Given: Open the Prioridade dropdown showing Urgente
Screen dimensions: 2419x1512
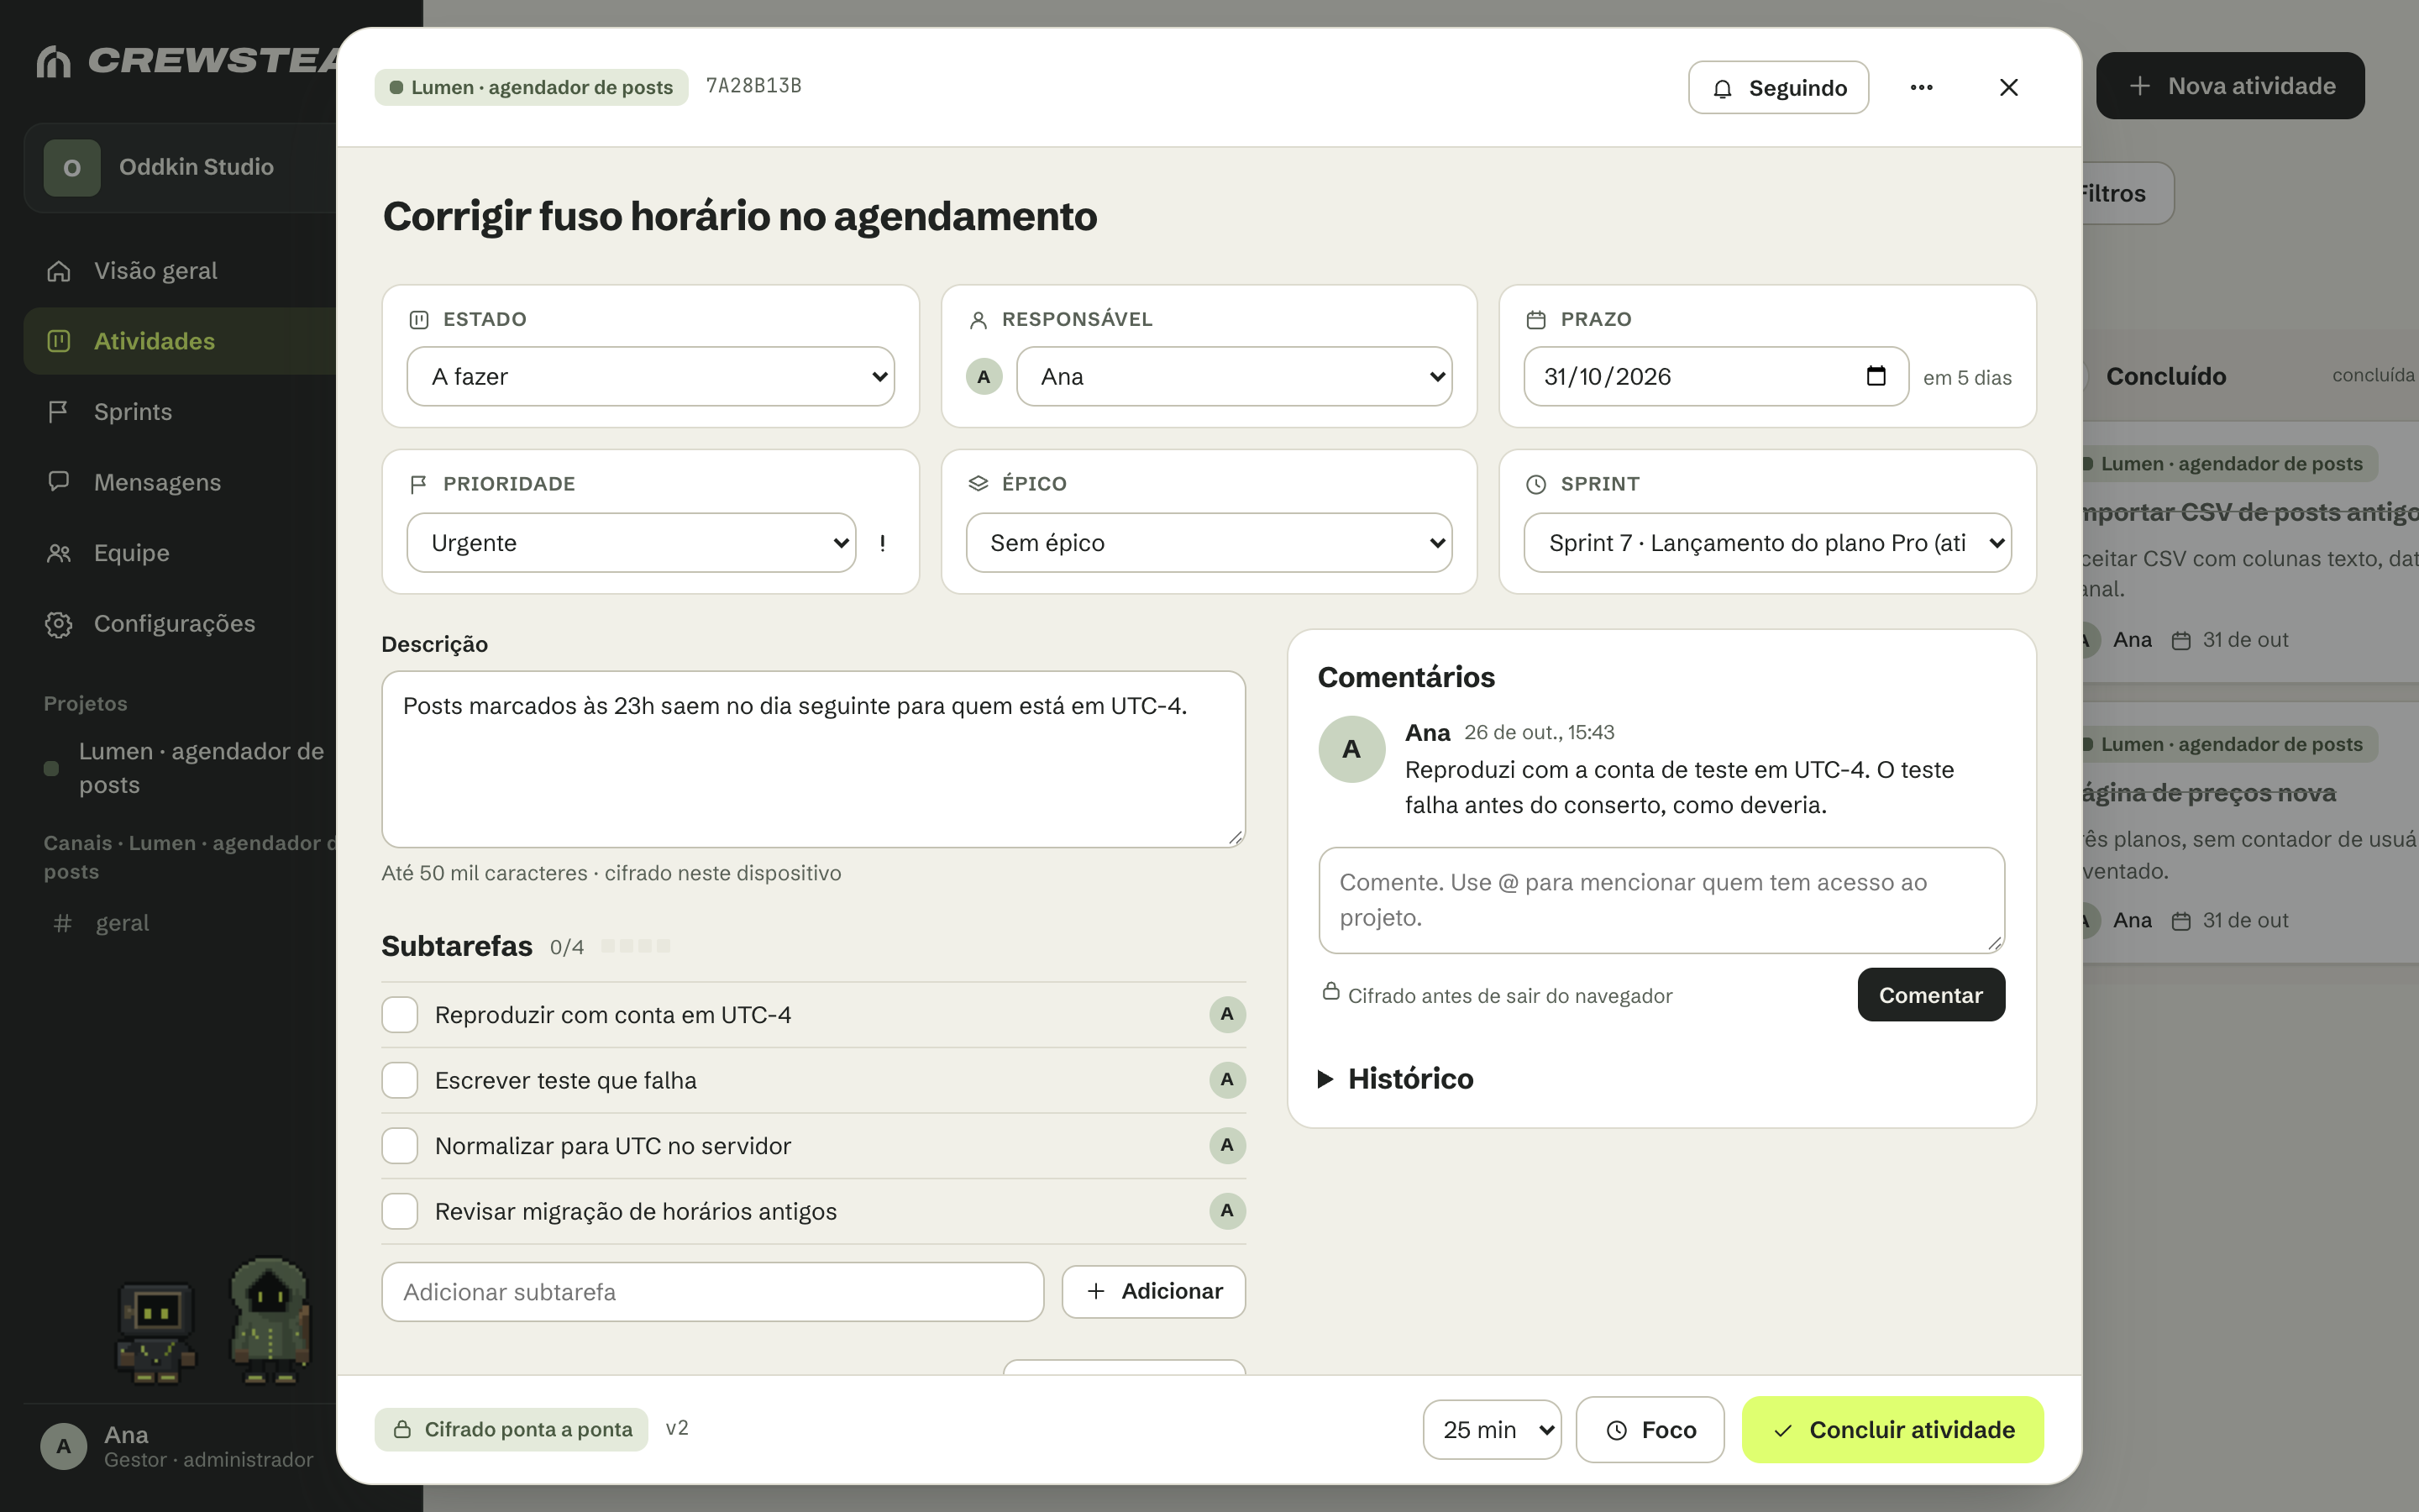Looking at the screenshot, I should 631,542.
